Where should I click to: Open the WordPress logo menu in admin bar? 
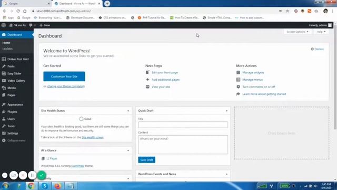pos(4,25)
